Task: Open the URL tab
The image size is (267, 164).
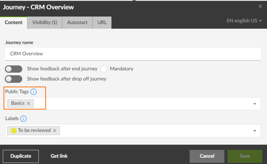Action: click(102, 23)
